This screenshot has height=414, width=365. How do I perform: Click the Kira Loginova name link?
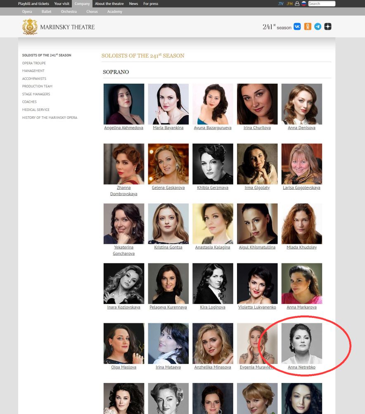pos(213,307)
